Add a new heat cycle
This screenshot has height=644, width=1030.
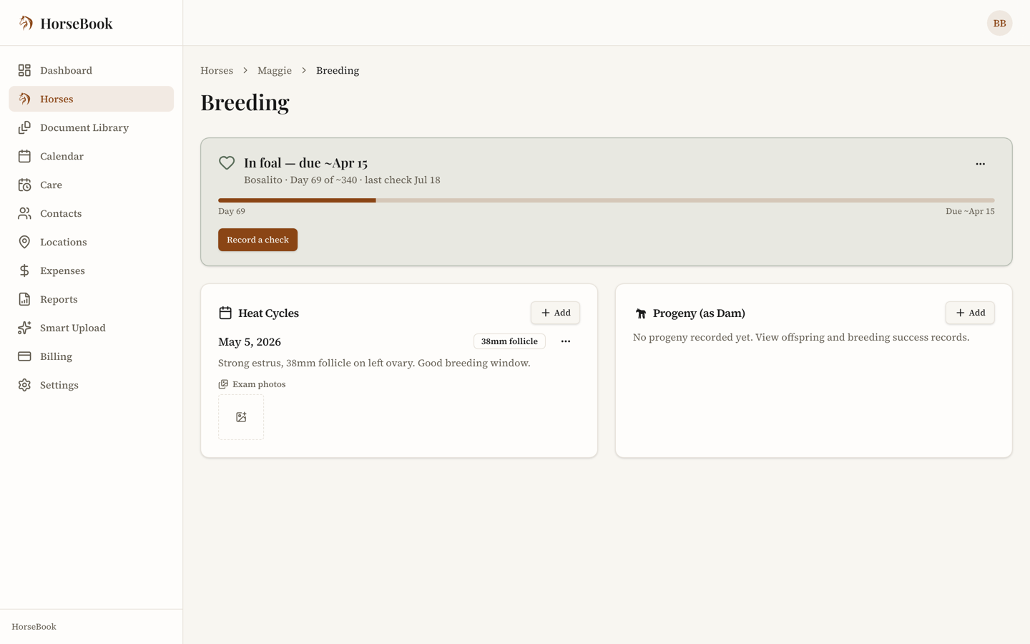coord(555,313)
